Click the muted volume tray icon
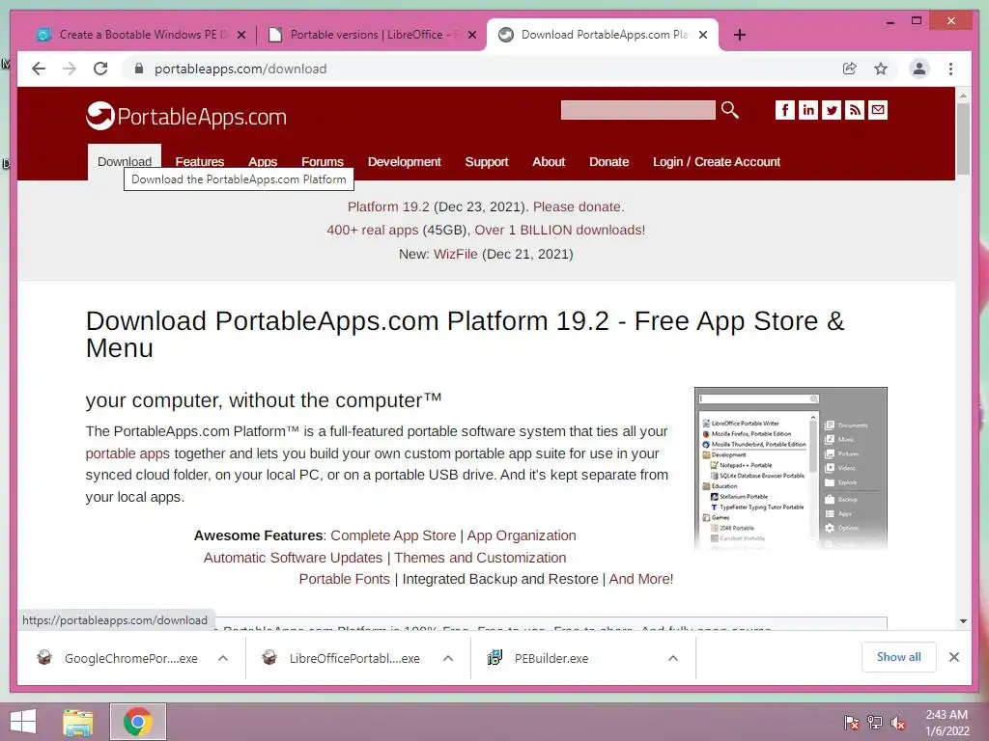 898,723
